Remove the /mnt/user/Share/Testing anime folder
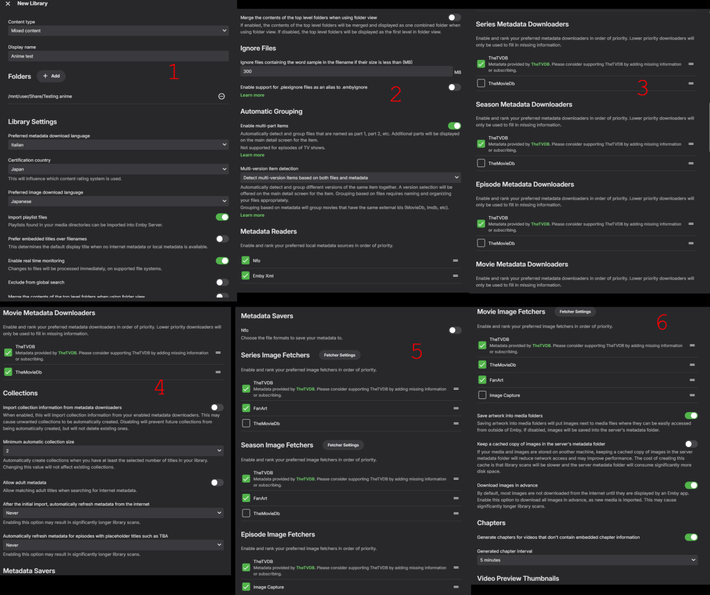Viewport: 710px width, 595px height. [x=222, y=96]
